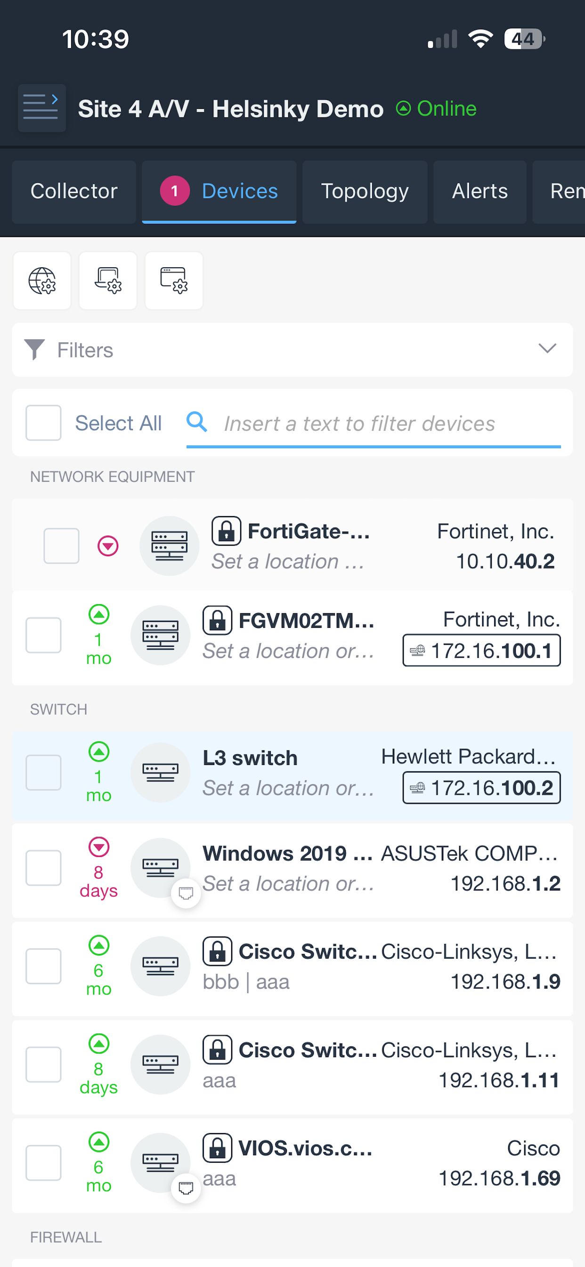Click the VIOS.vios switch device icon
Image resolution: width=585 pixels, height=1267 pixels.
tap(160, 1163)
